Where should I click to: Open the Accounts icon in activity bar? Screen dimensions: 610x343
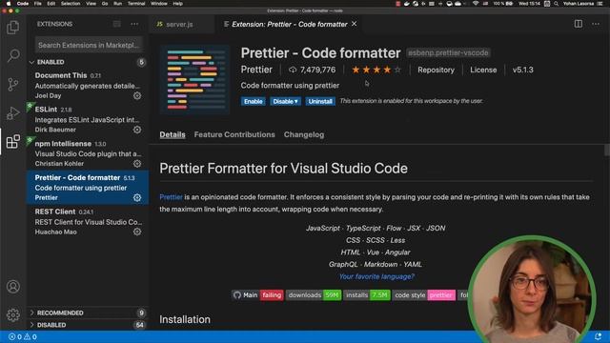pyautogui.click(x=12, y=287)
